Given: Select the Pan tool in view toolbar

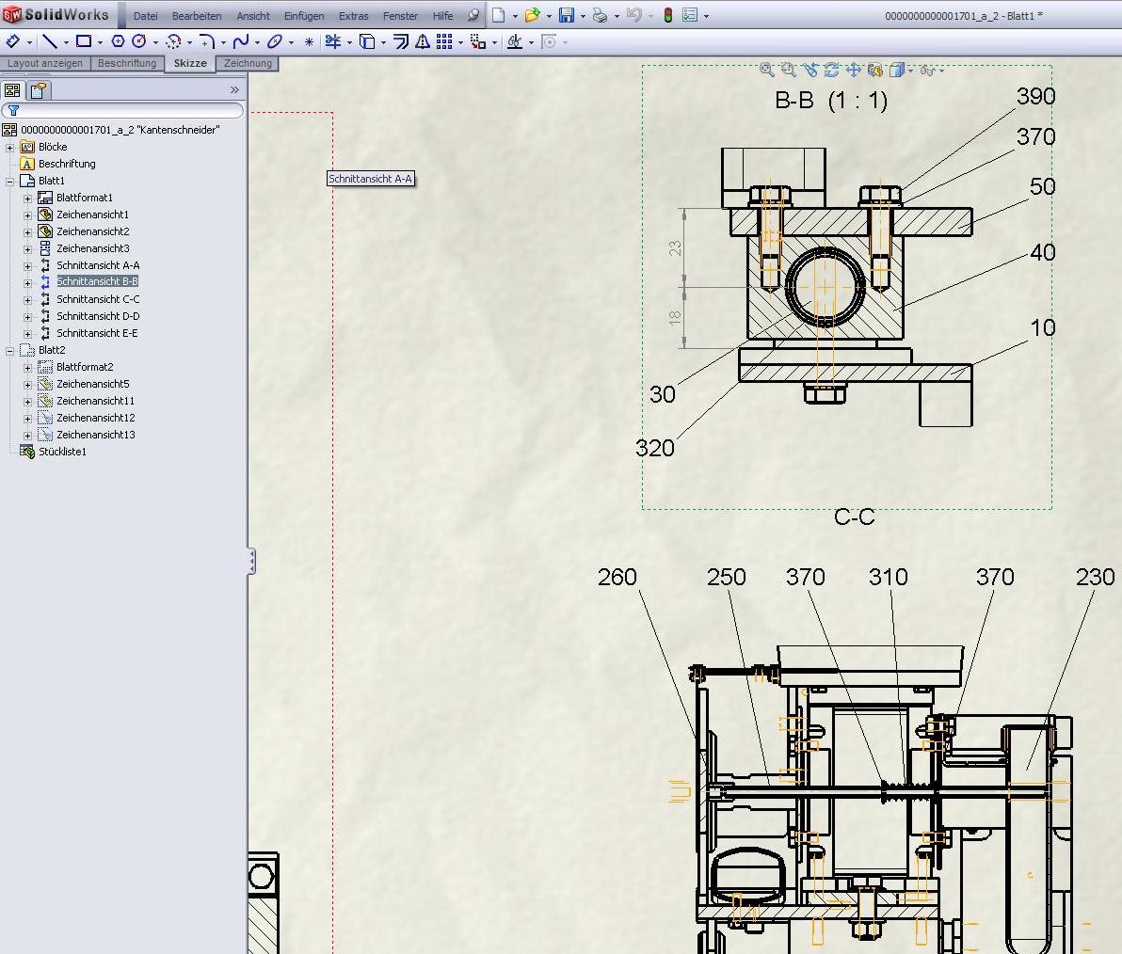Looking at the screenshot, I should click(x=854, y=70).
